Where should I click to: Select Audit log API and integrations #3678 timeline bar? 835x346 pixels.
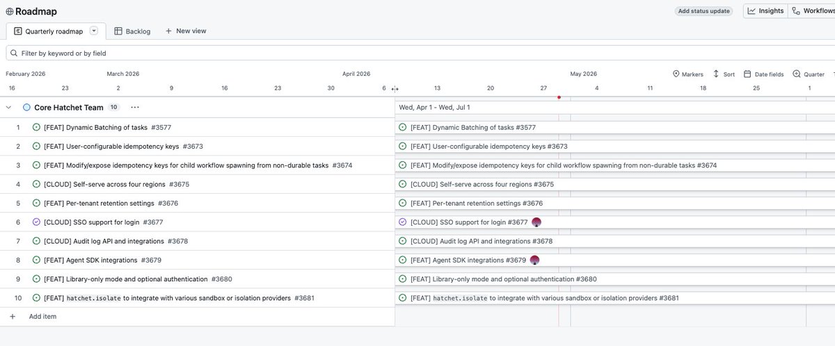pos(615,241)
